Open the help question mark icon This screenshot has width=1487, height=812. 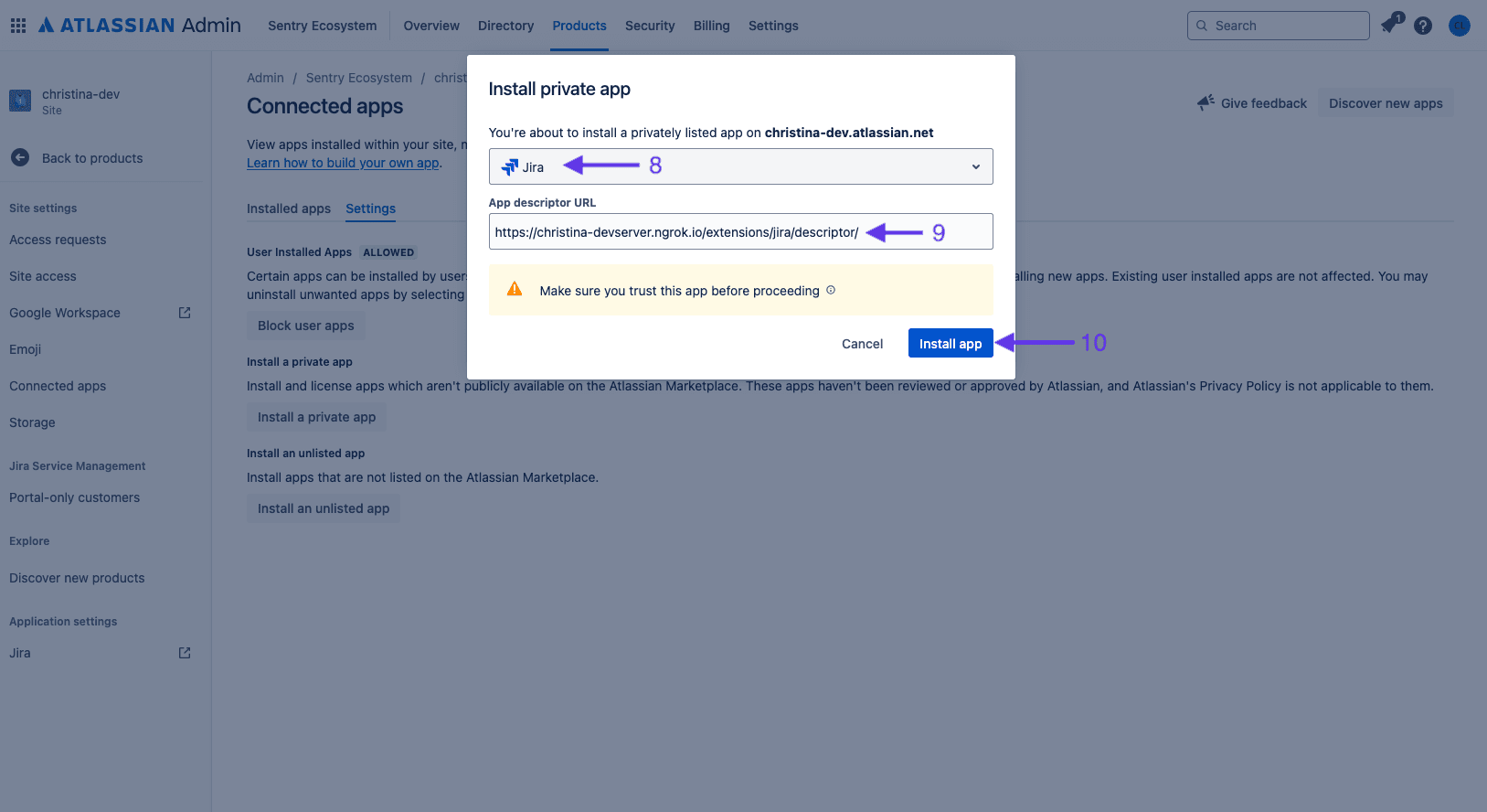1423,26
